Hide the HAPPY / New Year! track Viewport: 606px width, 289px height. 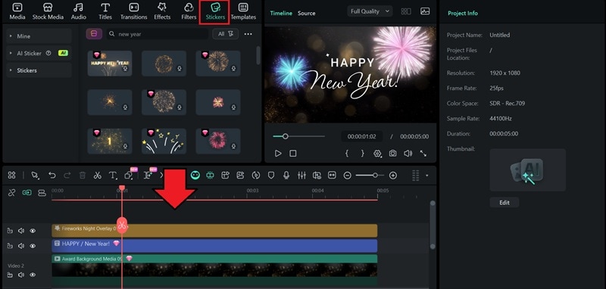coord(33,246)
